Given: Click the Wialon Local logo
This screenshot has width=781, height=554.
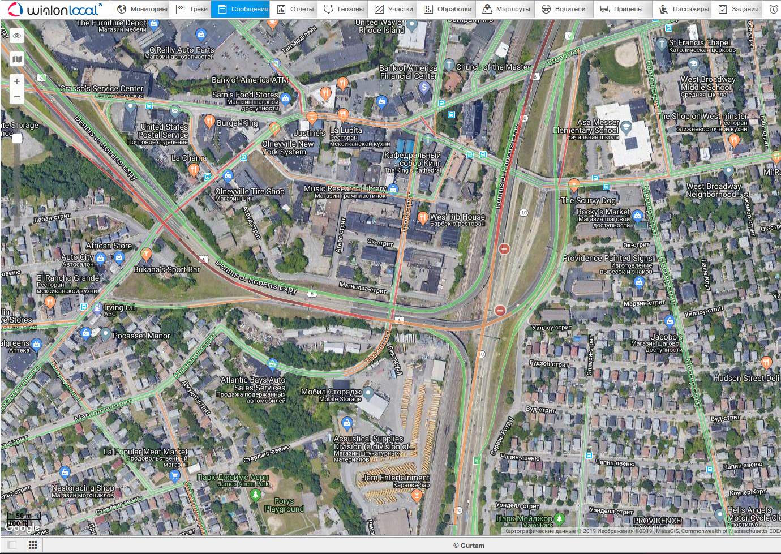Looking at the screenshot, I should [x=55, y=10].
